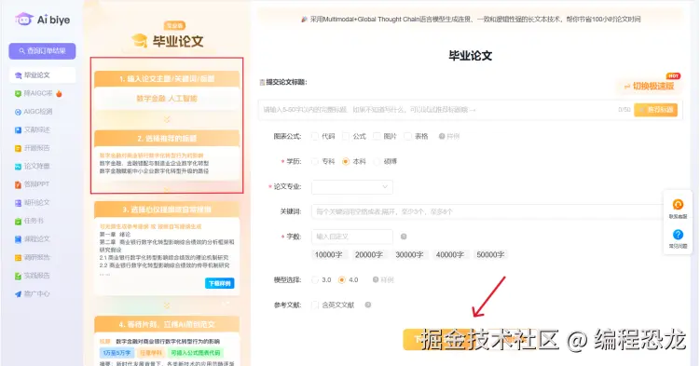
Task: Click the 切换极速版 button
Action: tap(650, 86)
